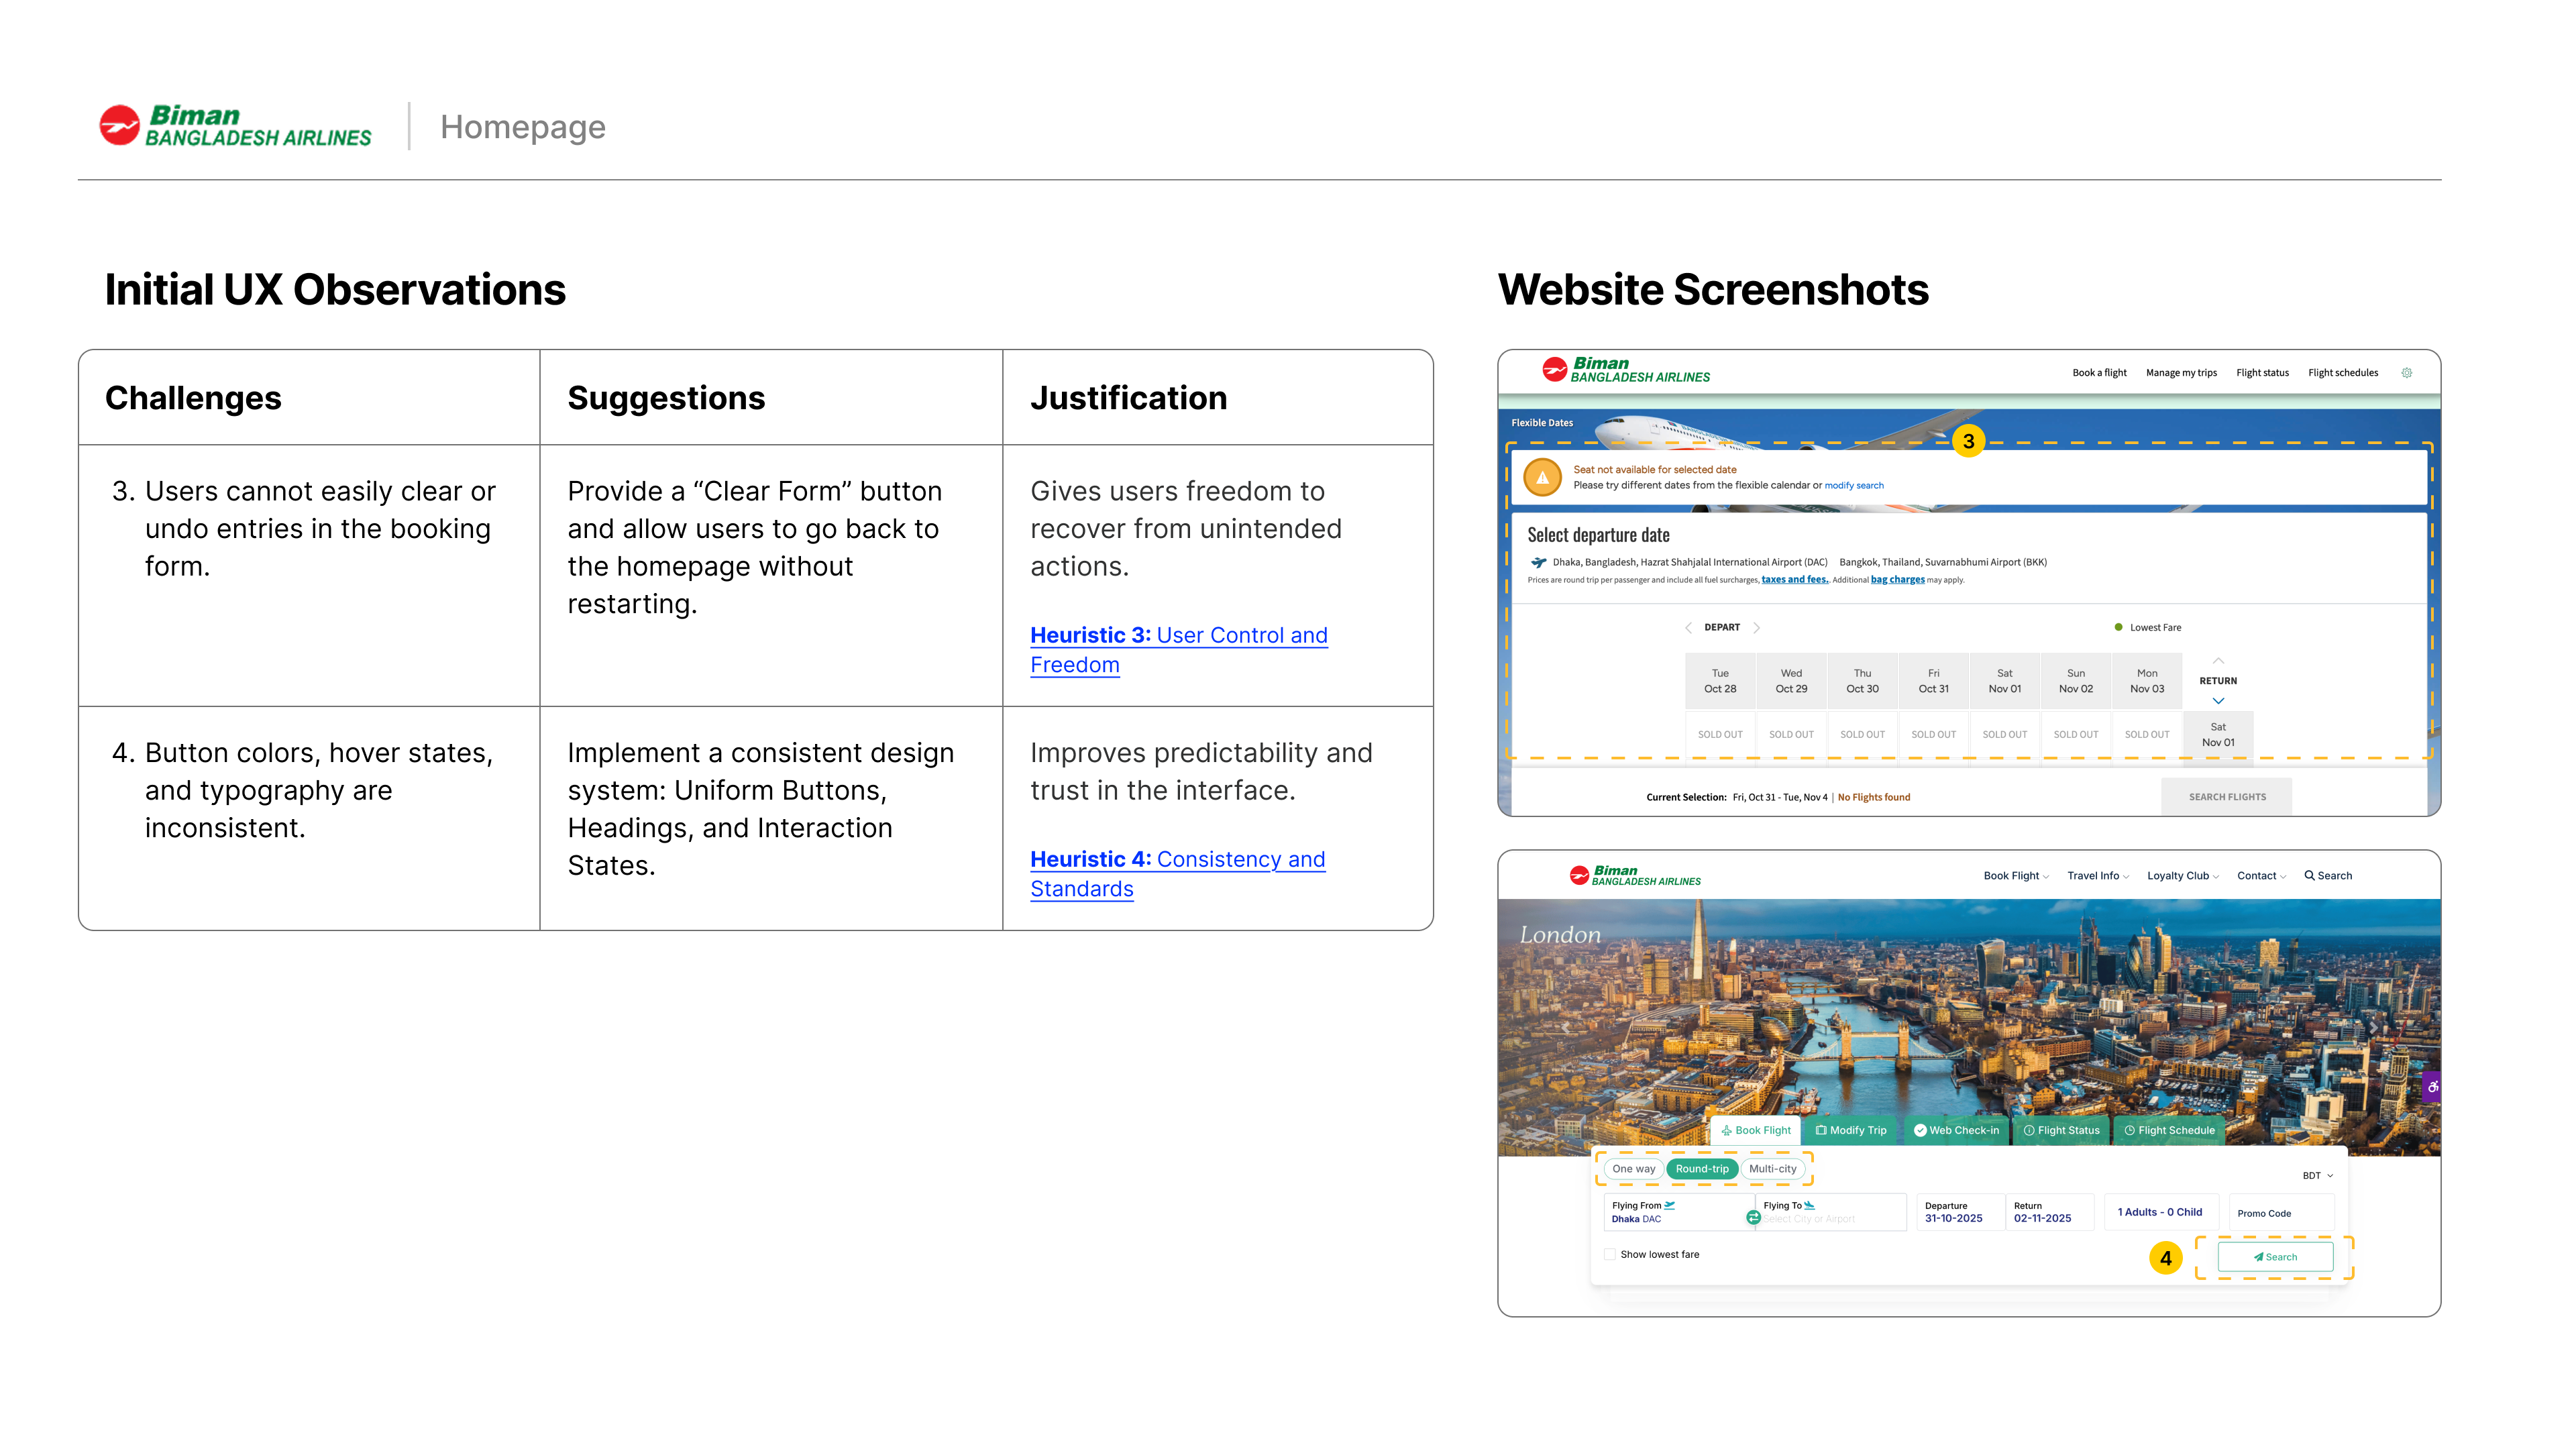Click the orange warning triangle icon
Viewport: 2576px width, 1449px height.
coord(1542,477)
